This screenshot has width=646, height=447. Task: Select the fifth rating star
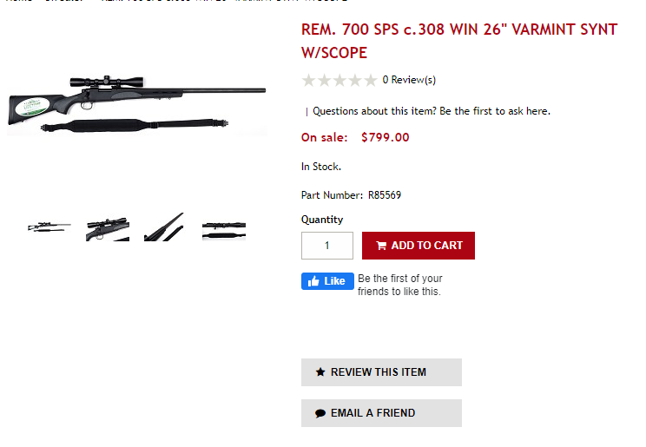point(371,81)
